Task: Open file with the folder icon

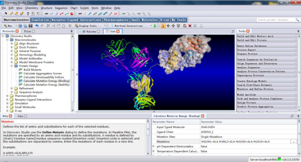Action: (20, 26)
